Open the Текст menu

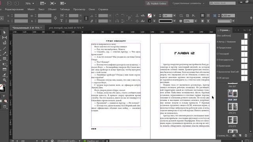click(41, 9)
